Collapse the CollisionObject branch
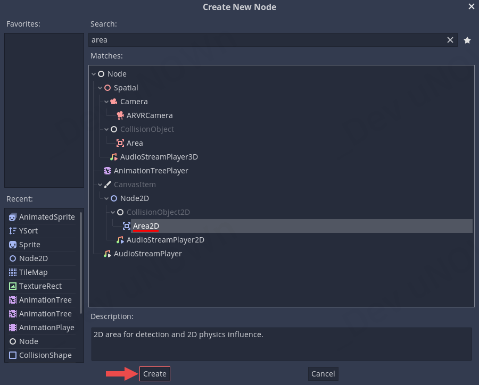The width and height of the screenshot is (479, 385). pos(106,129)
